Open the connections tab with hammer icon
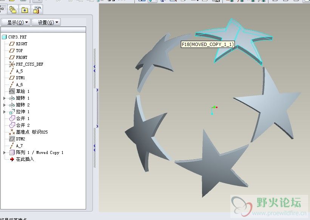This screenshot has width=310, height=220. (x=37, y=10)
